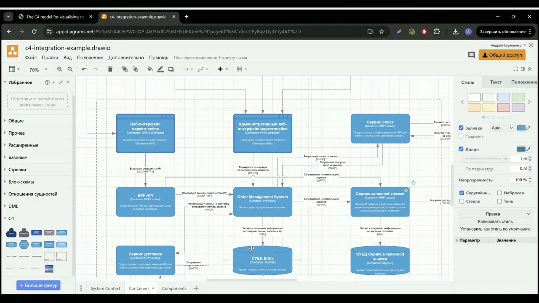Image resolution: width=539 pixels, height=303 pixels.
Task: Open fill color bucket tool
Action: pos(150,69)
